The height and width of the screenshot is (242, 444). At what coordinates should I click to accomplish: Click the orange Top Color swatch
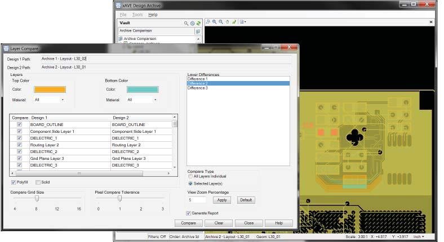(50, 89)
